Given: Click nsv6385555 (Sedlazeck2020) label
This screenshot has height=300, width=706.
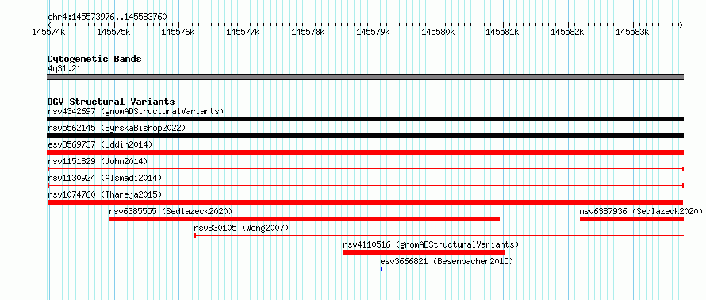Looking at the screenshot, I should coord(171,211).
